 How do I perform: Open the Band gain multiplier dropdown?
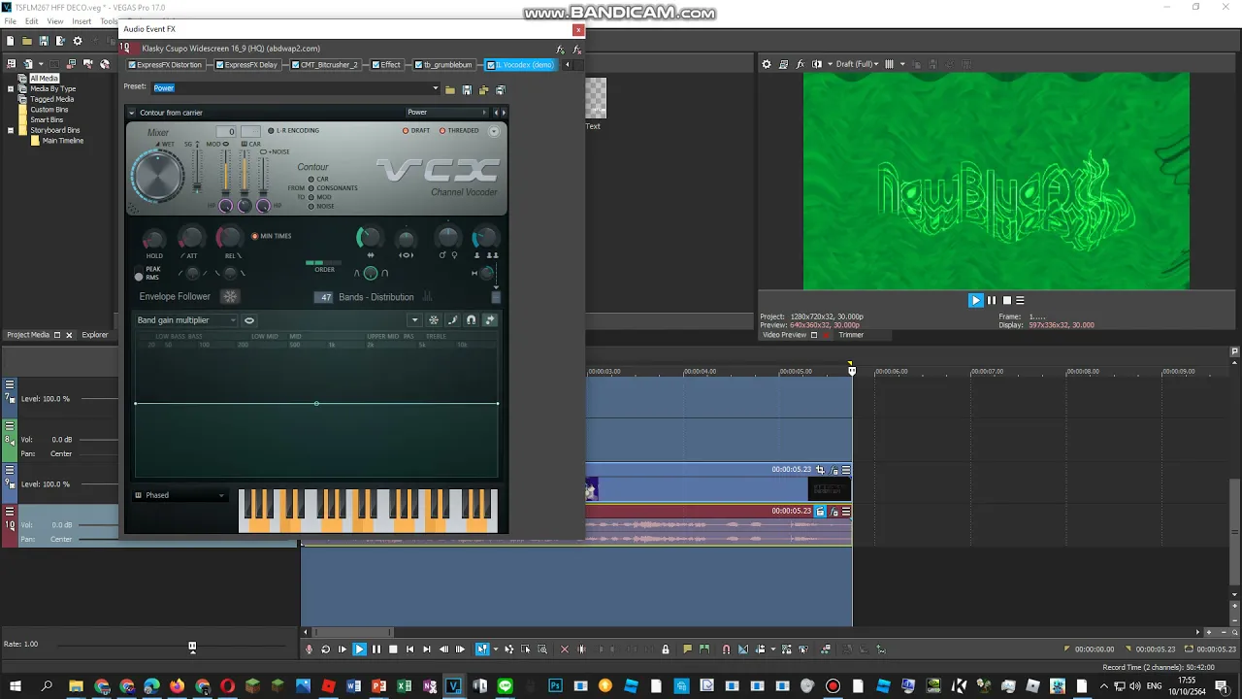tap(186, 320)
